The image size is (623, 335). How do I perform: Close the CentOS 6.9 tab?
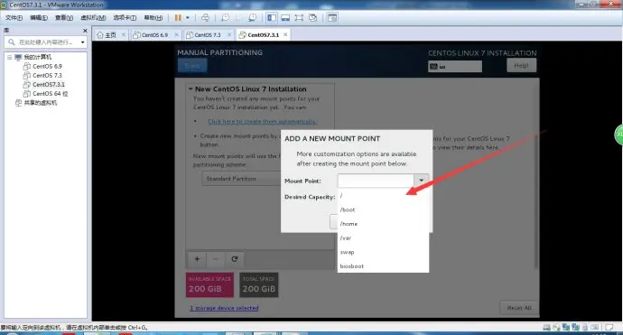tap(176, 35)
